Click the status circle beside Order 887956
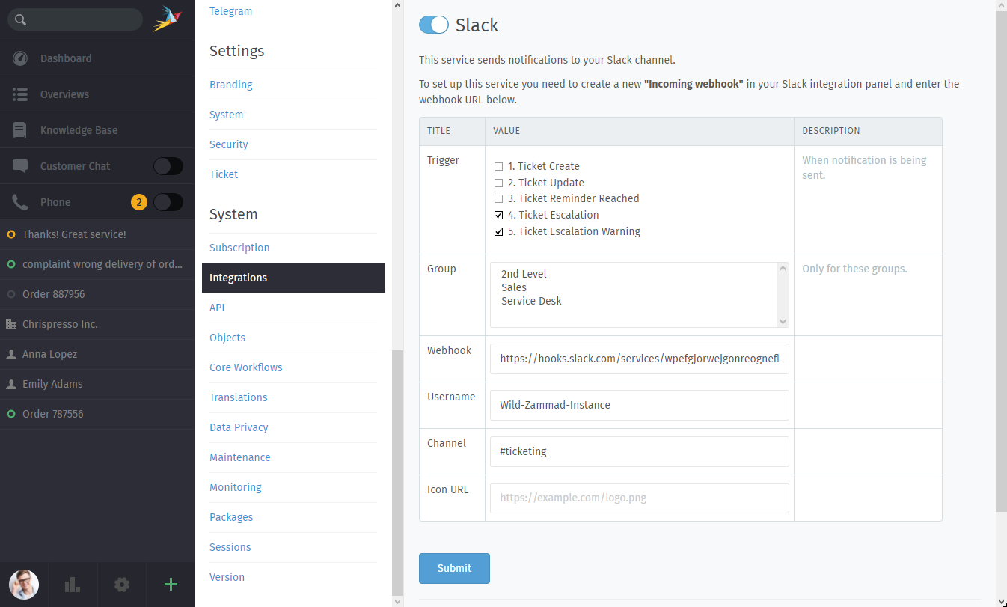The image size is (1007, 607). pyautogui.click(x=11, y=294)
